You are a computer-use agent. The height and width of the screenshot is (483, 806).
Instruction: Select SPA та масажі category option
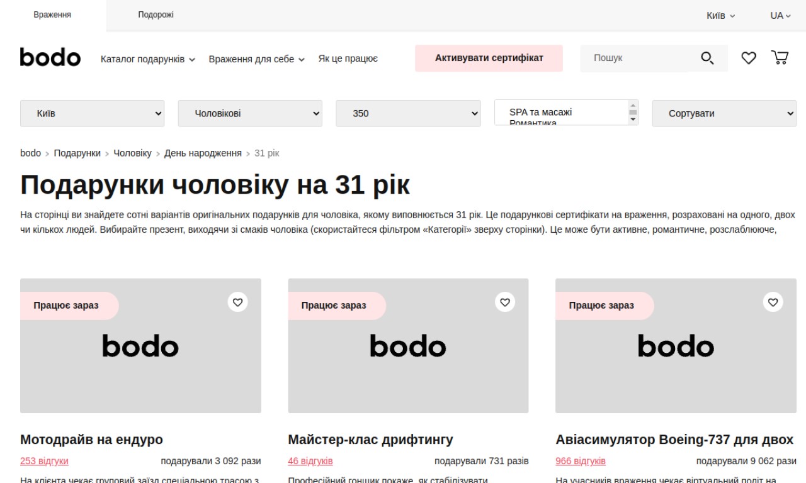click(x=540, y=112)
